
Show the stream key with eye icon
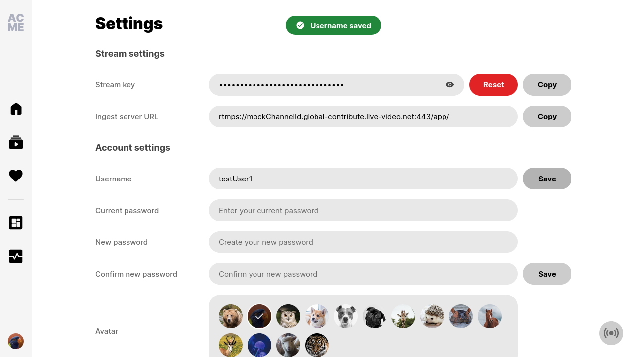(x=450, y=85)
